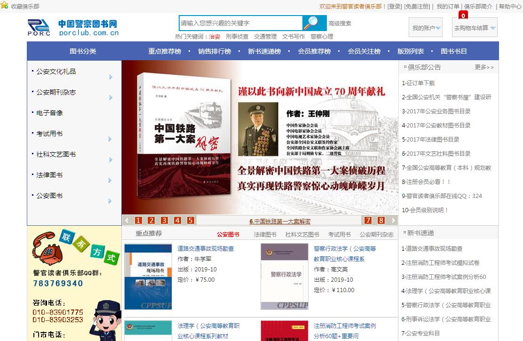Image resolution: width=523 pixels, height=341 pixels.
Task: Click the banner previous arrow icon
Action: coord(127,221)
